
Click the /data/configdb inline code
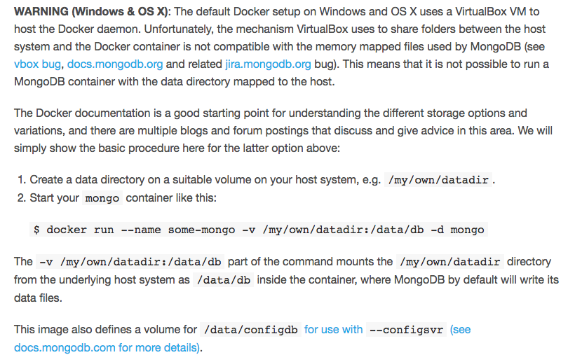(249, 329)
